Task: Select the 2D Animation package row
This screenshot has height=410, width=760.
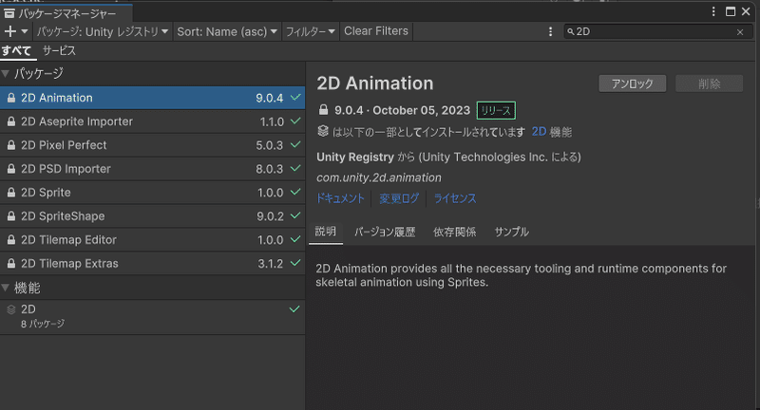Action: pyautogui.click(x=152, y=98)
